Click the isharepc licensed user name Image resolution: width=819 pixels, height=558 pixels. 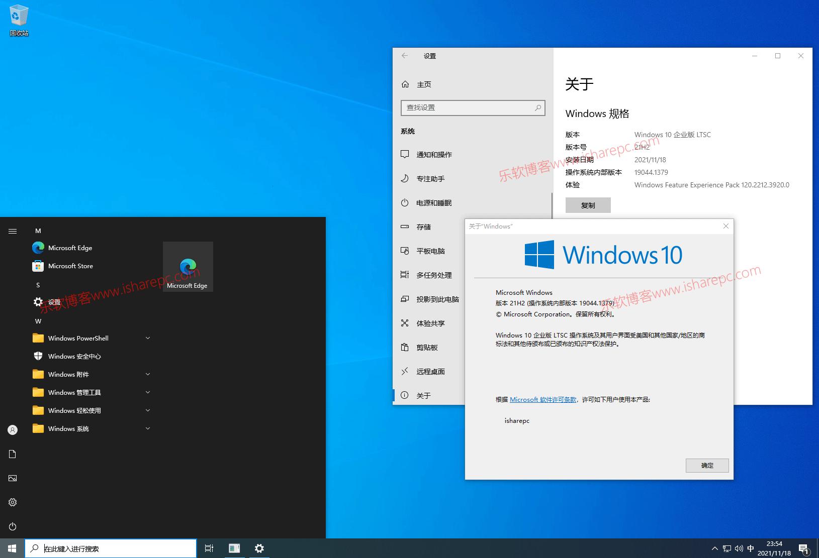(x=517, y=421)
